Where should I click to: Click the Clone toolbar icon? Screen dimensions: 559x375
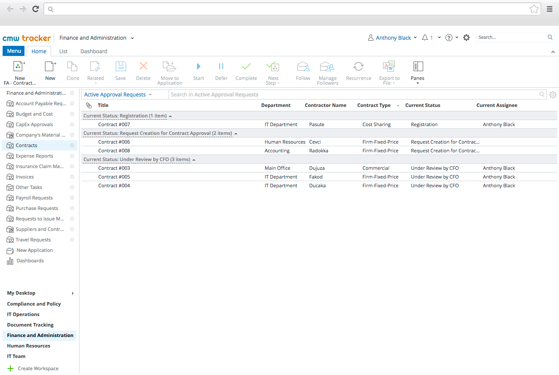[72, 66]
